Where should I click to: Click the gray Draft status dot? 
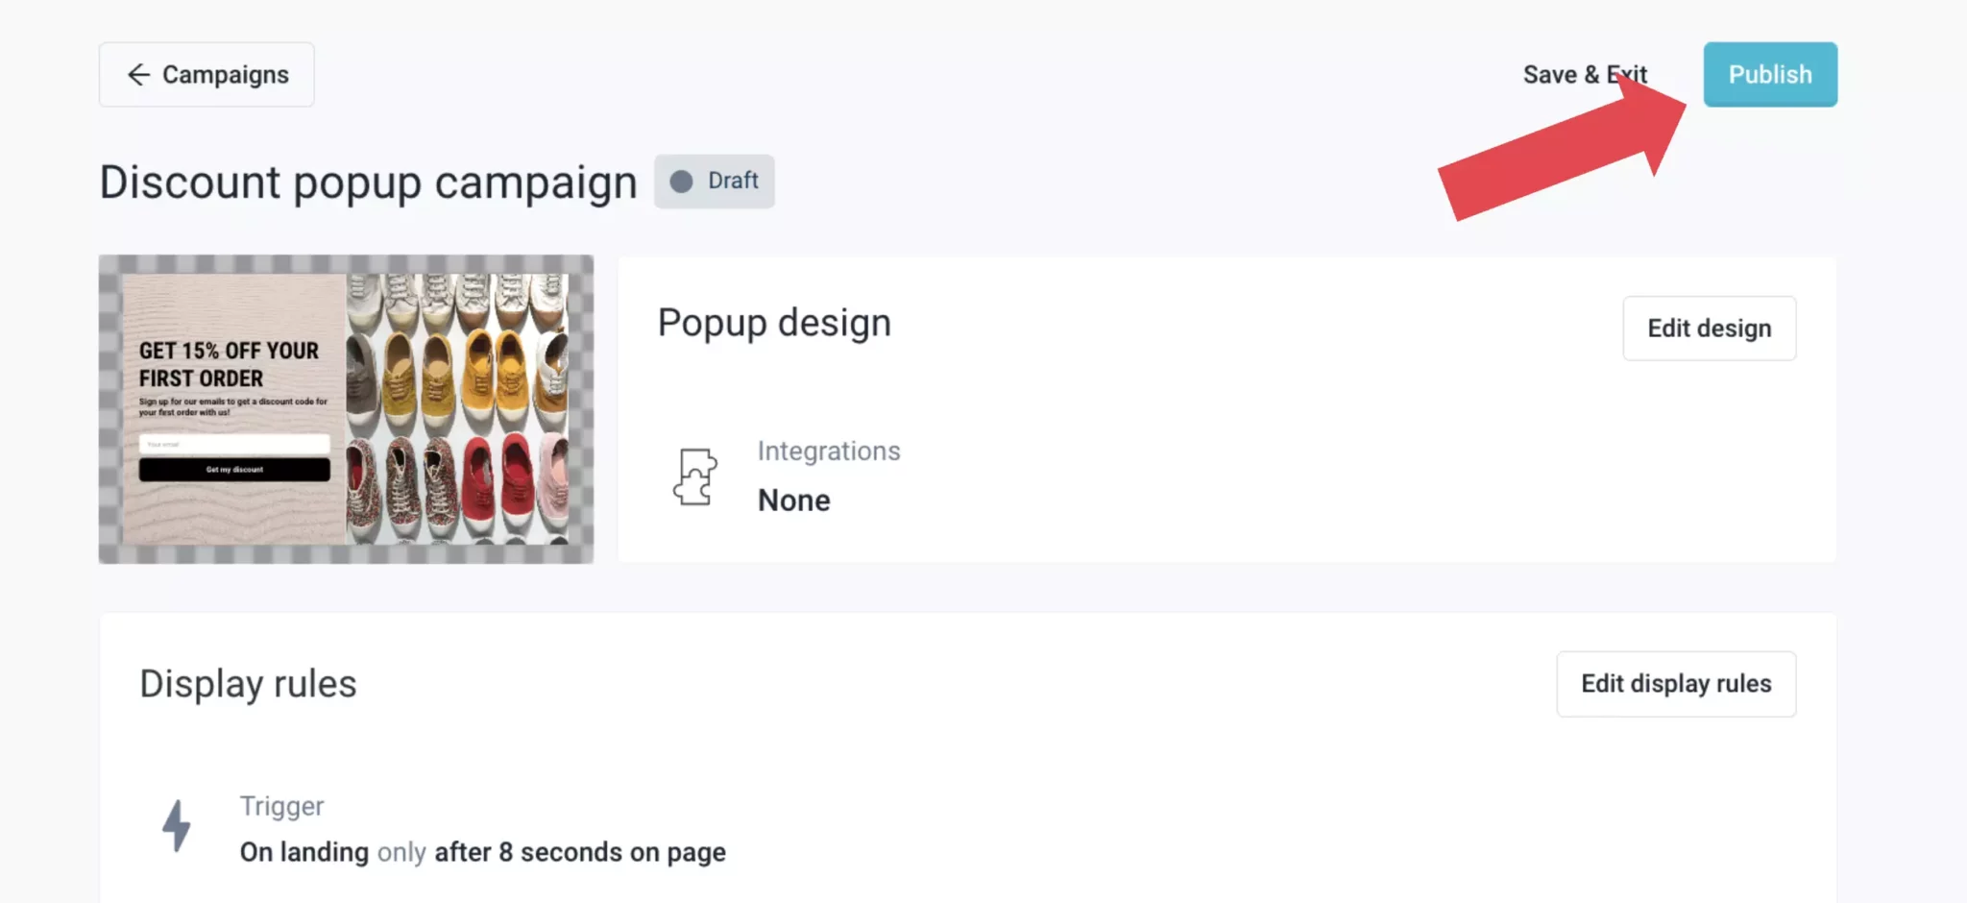click(x=681, y=182)
